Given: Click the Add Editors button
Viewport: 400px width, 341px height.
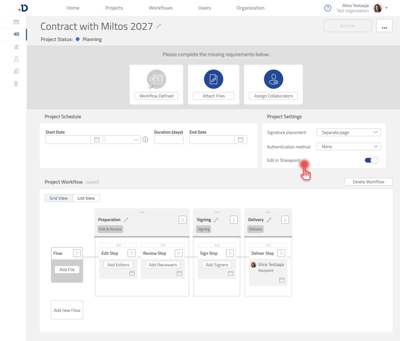Looking at the screenshot, I should click(118, 265).
